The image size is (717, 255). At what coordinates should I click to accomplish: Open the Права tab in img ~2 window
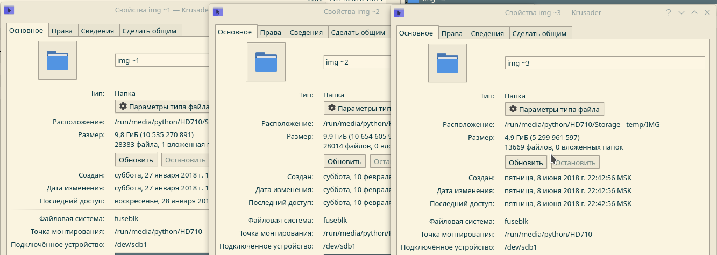tap(271, 32)
